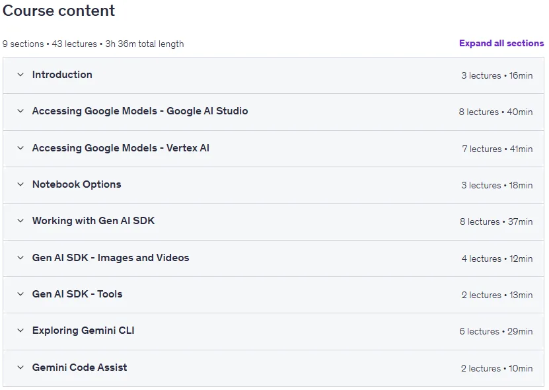Viewport: 549px width, 390px height.
Task: Expand chevron for Gen AI SDK - Tools
Action: coord(20,294)
